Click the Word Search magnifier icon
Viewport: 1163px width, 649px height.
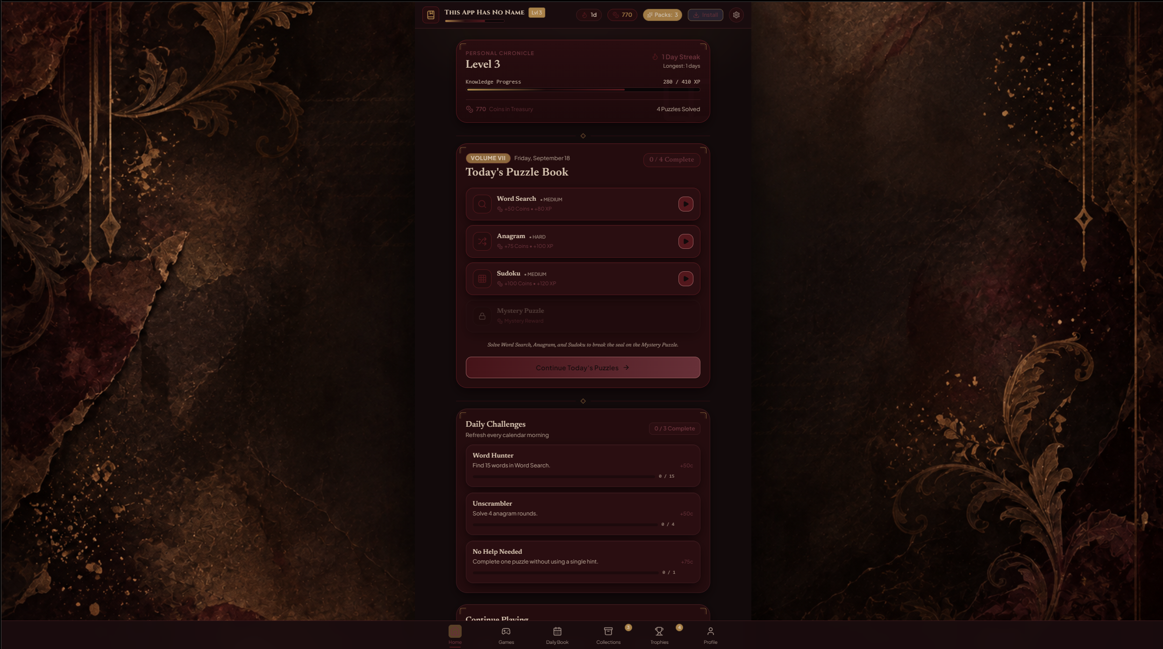click(x=482, y=204)
